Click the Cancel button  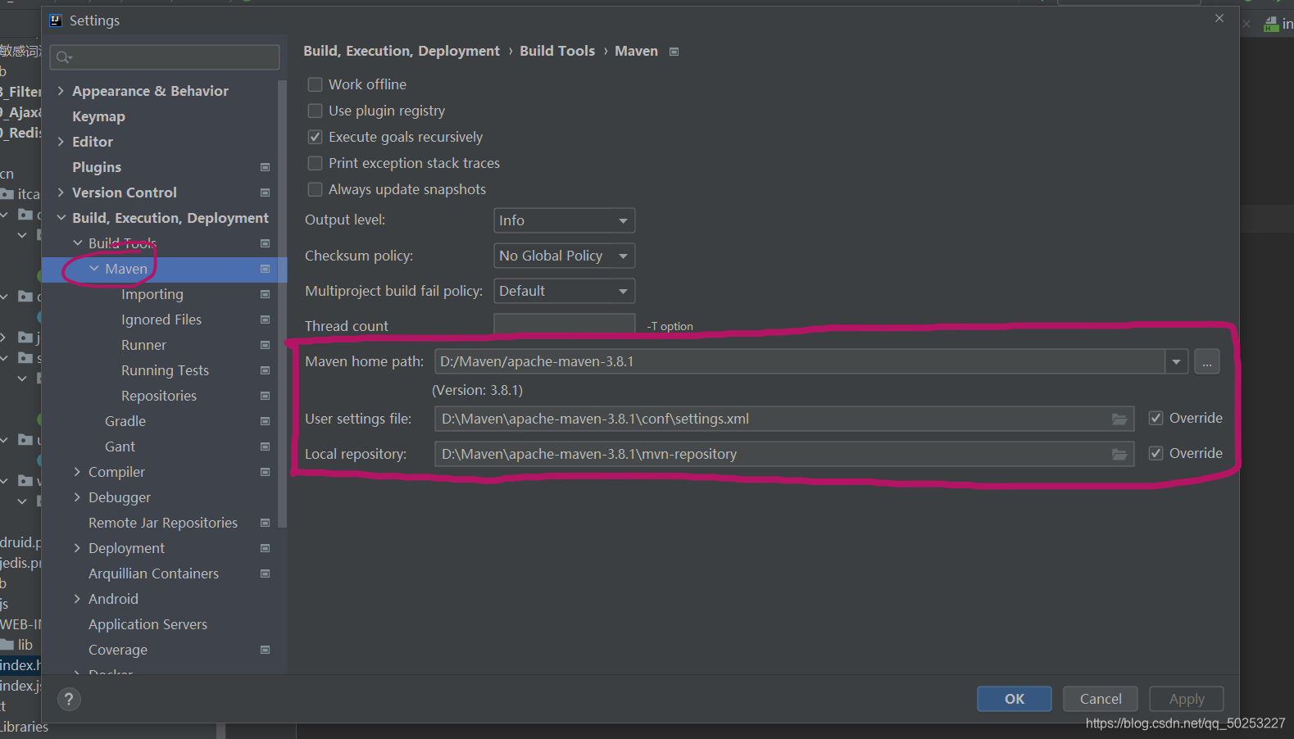click(1100, 699)
